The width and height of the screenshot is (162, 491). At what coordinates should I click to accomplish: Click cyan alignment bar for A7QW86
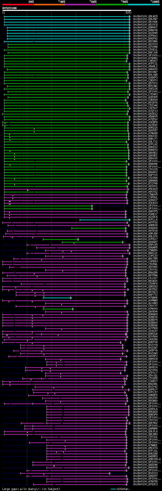pyautogui.click(x=57, y=298)
